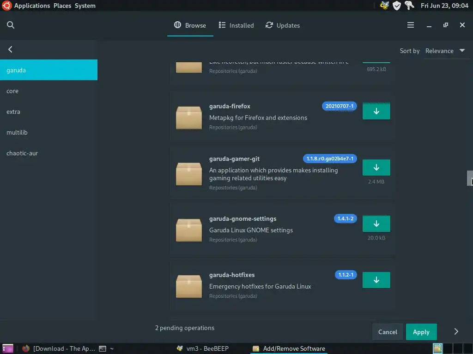
Task: Click the 1.4.1-2 version badge
Action: 346,218
